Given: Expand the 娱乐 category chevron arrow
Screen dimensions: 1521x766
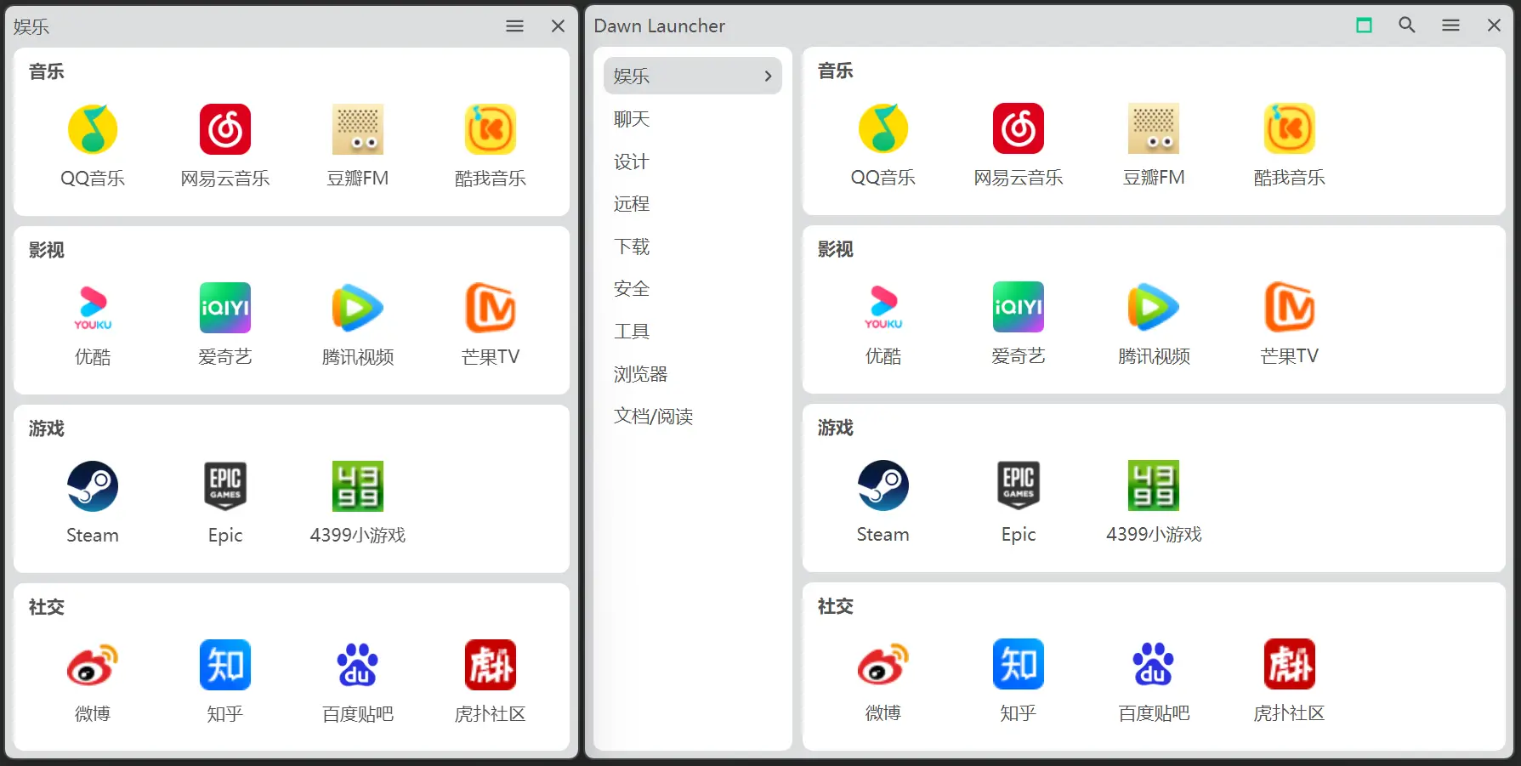Looking at the screenshot, I should 768,76.
